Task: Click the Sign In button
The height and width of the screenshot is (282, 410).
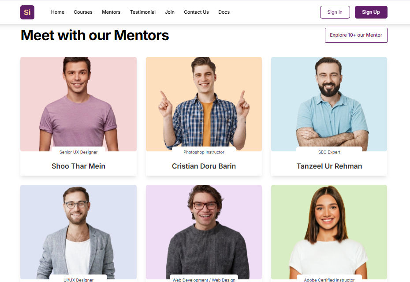Action: point(335,12)
